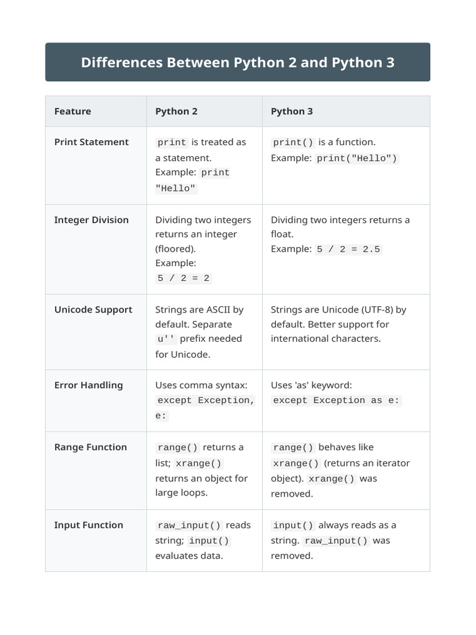
Task: Click the Input Function row label
Action: [89, 525]
